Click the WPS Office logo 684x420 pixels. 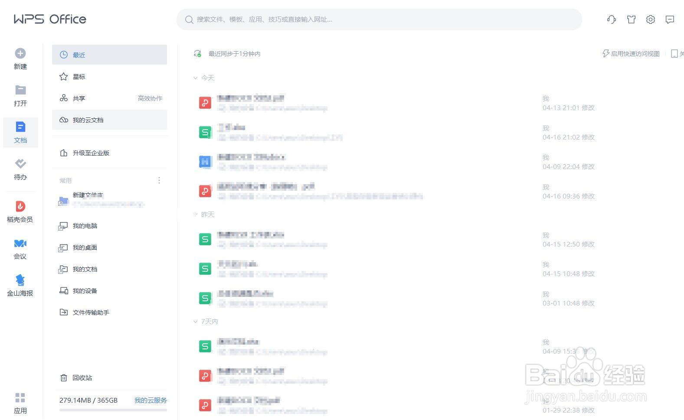(x=50, y=19)
